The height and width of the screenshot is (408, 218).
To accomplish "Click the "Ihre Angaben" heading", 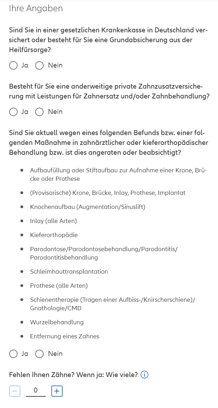I will [36, 8].
